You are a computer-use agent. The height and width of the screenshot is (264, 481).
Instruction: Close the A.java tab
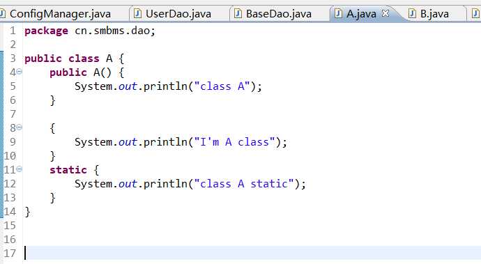coord(385,13)
